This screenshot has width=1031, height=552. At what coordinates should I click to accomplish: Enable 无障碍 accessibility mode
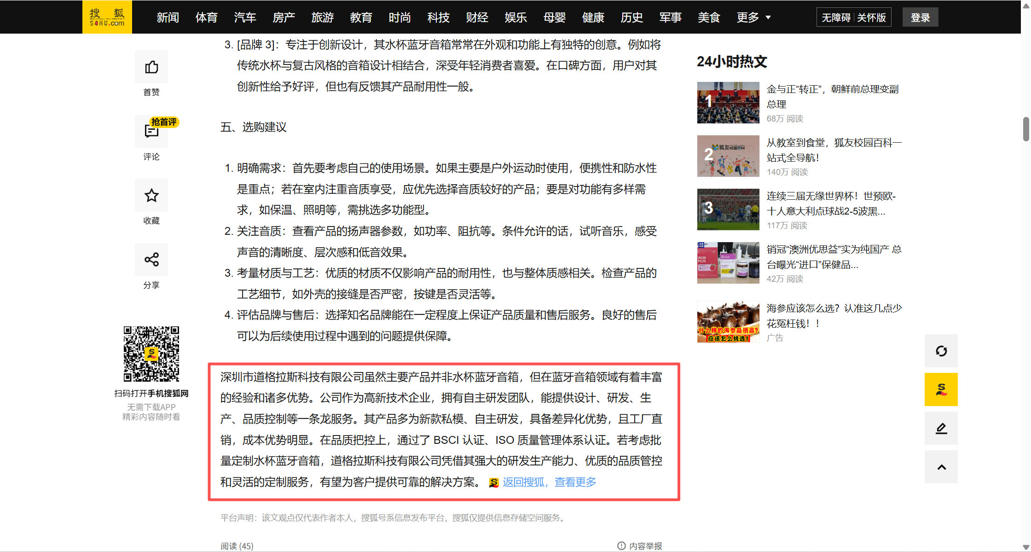click(x=836, y=17)
